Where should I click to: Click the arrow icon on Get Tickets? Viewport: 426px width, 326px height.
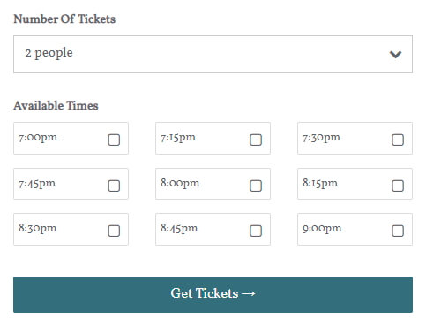coord(249,294)
